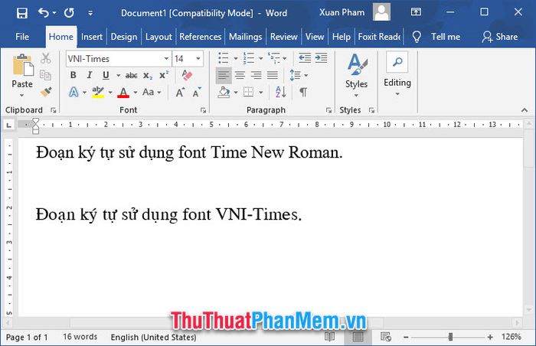Switch to Web Layout view
Viewport: 536px width, 346px height.
point(386,337)
